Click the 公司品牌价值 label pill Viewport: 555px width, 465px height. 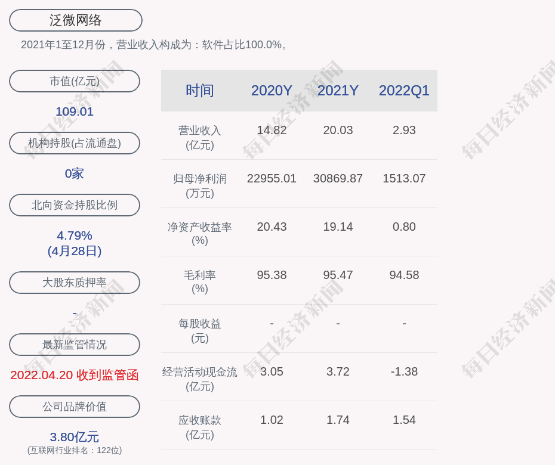tap(75, 407)
